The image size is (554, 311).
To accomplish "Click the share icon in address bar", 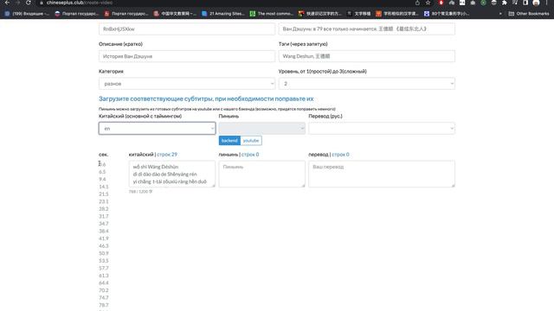I will (417, 3).
